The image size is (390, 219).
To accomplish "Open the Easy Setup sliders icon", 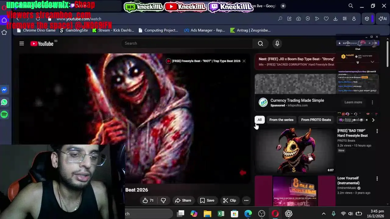I will click(x=345, y=19).
